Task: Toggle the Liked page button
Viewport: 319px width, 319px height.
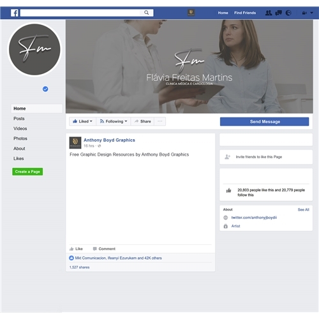Action: (82, 121)
